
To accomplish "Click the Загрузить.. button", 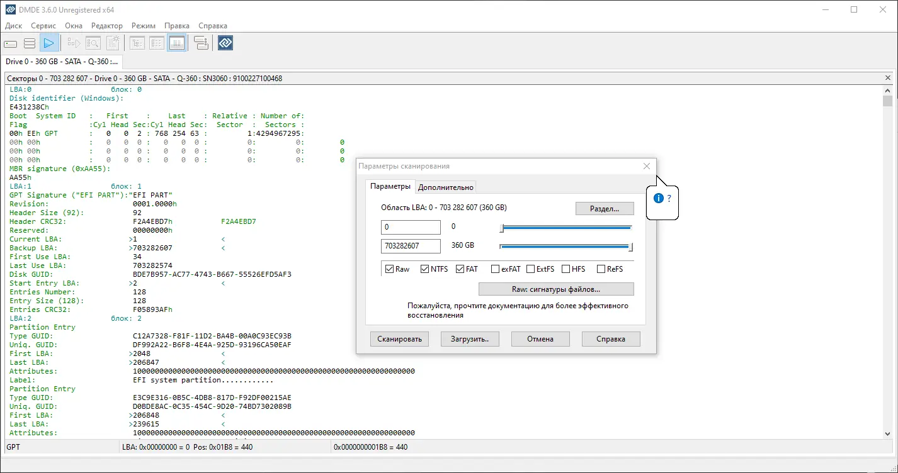I will pyautogui.click(x=470, y=339).
